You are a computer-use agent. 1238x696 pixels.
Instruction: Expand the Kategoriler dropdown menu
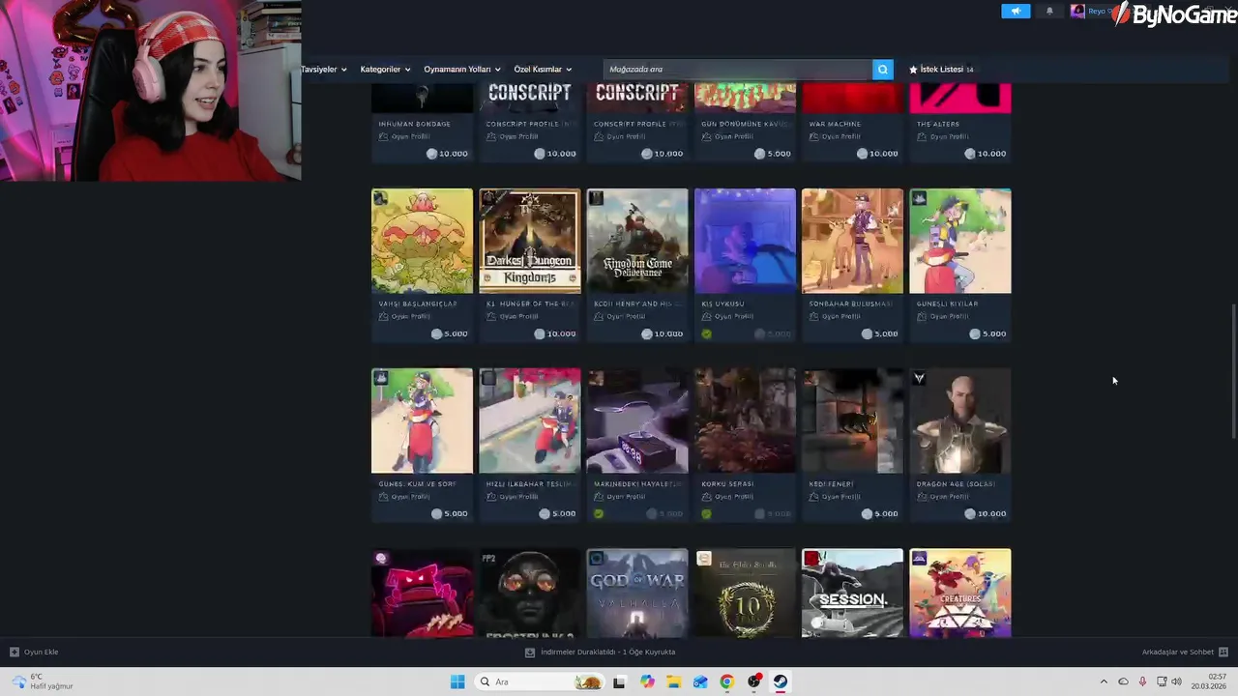click(x=385, y=70)
